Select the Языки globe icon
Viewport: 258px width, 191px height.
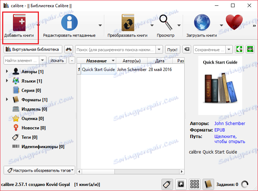pos(16,81)
